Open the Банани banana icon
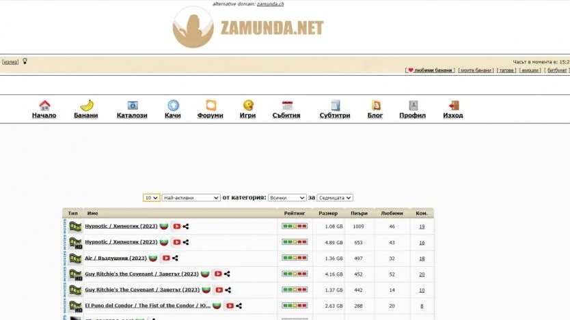This screenshot has height=320, width=570. click(x=87, y=105)
